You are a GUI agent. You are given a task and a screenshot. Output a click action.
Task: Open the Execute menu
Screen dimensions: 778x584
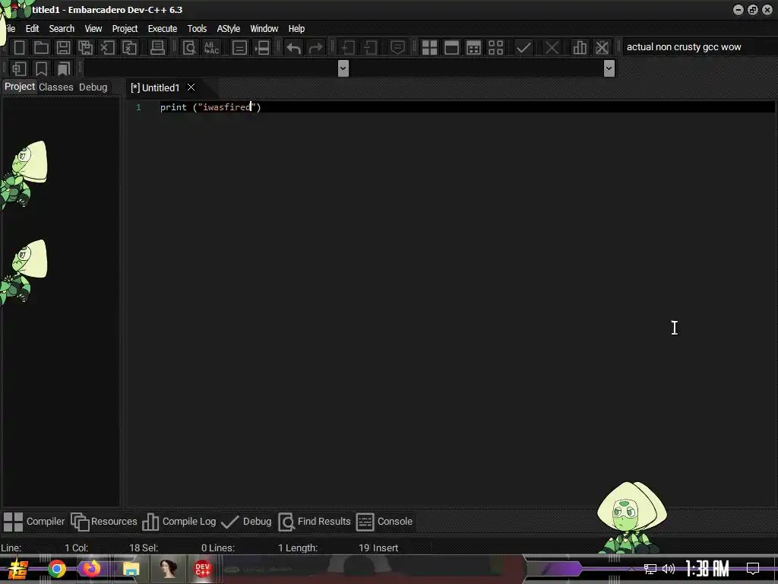tap(163, 29)
